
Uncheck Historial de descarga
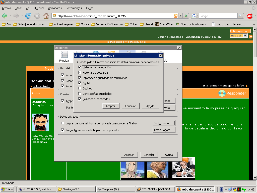(x=80, y=72)
